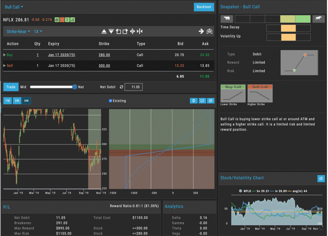
Task: Select the green candlestick chart icon beside NFLX
Action: [x=57, y=20]
